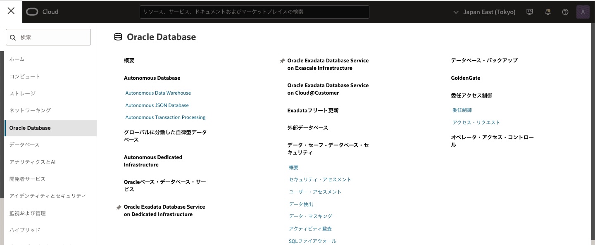595x245 pixels.
Task: Unpin Oracle Exadata Database Service on Exascale Infrastructure
Action: [x=282, y=61]
